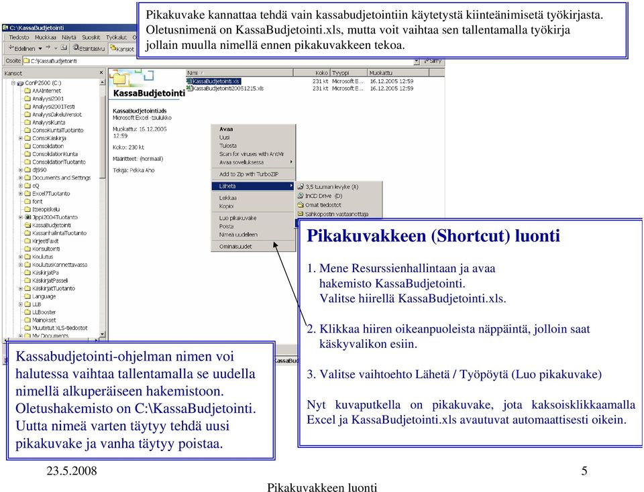
Task: Click the Consolidation folder icon
Action: click(28, 146)
